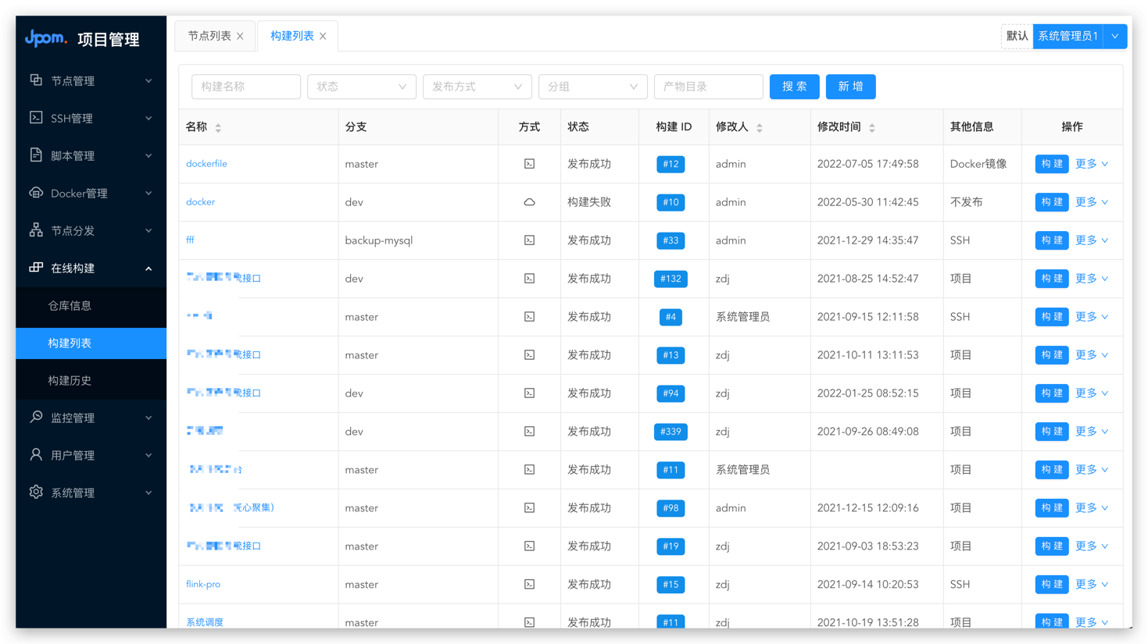Click the method icon in fff row
The height and width of the screenshot is (644, 1148).
point(529,240)
